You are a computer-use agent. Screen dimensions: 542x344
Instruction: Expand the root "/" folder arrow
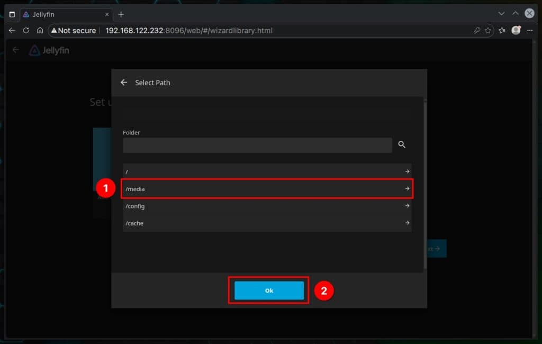(407, 171)
